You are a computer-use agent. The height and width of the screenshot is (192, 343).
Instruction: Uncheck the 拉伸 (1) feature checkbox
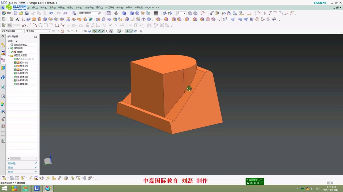point(15,62)
